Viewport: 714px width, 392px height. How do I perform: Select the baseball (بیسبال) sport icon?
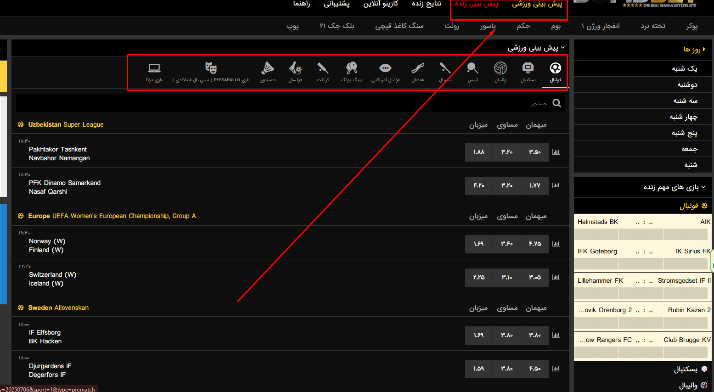point(445,68)
